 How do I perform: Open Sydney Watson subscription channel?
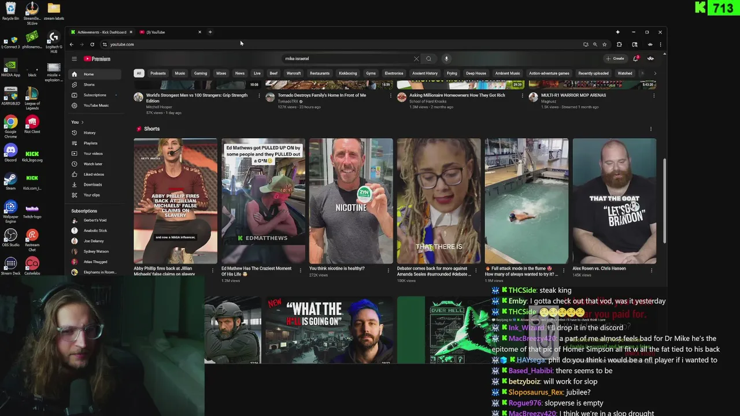click(94, 251)
